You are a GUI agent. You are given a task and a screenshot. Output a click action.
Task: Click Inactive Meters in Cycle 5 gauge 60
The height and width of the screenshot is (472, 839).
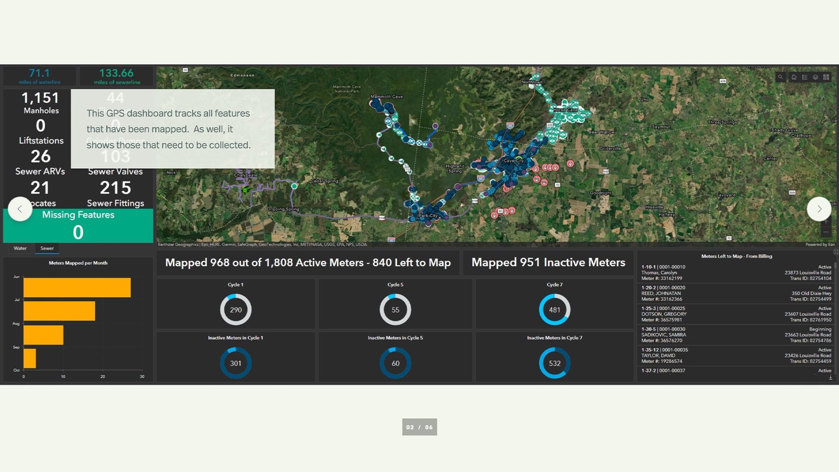(395, 363)
